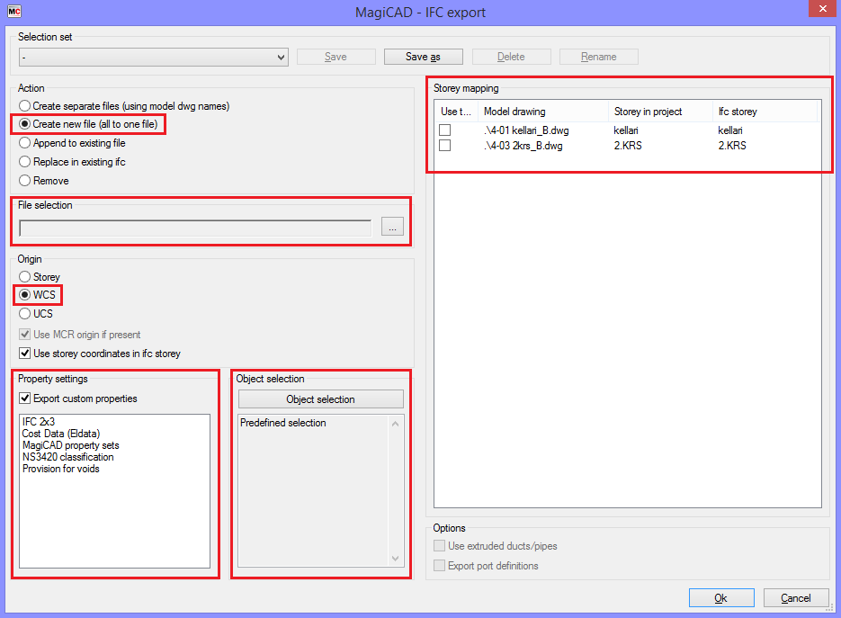Confirm export with the Ok button

(x=721, y=598)
